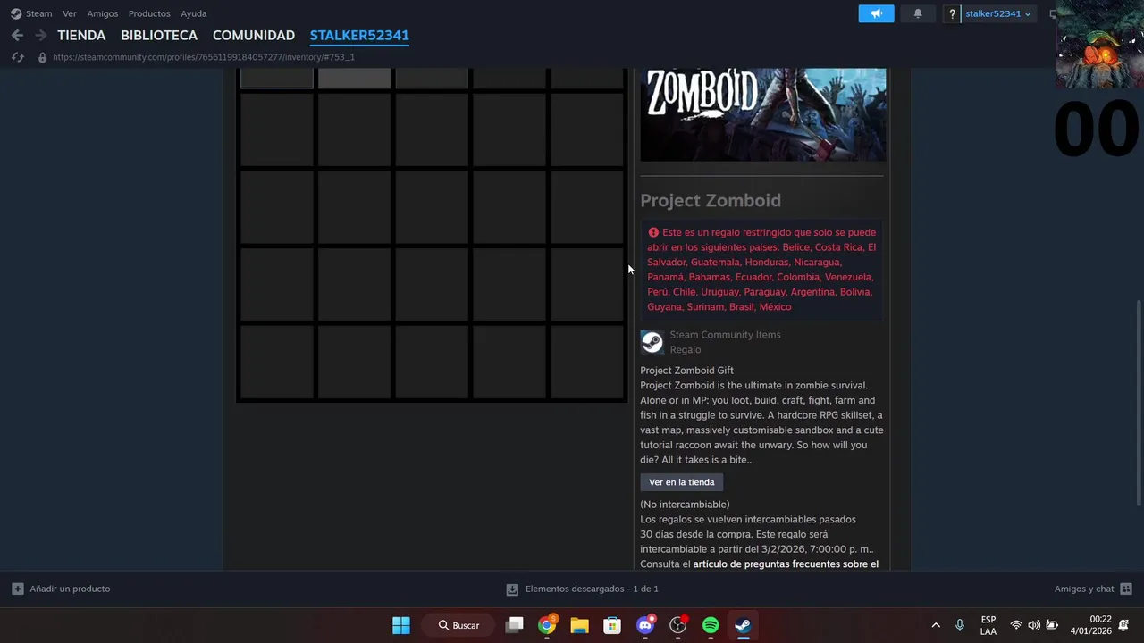Open the clock and date panel

click(x=1090, y=625)
